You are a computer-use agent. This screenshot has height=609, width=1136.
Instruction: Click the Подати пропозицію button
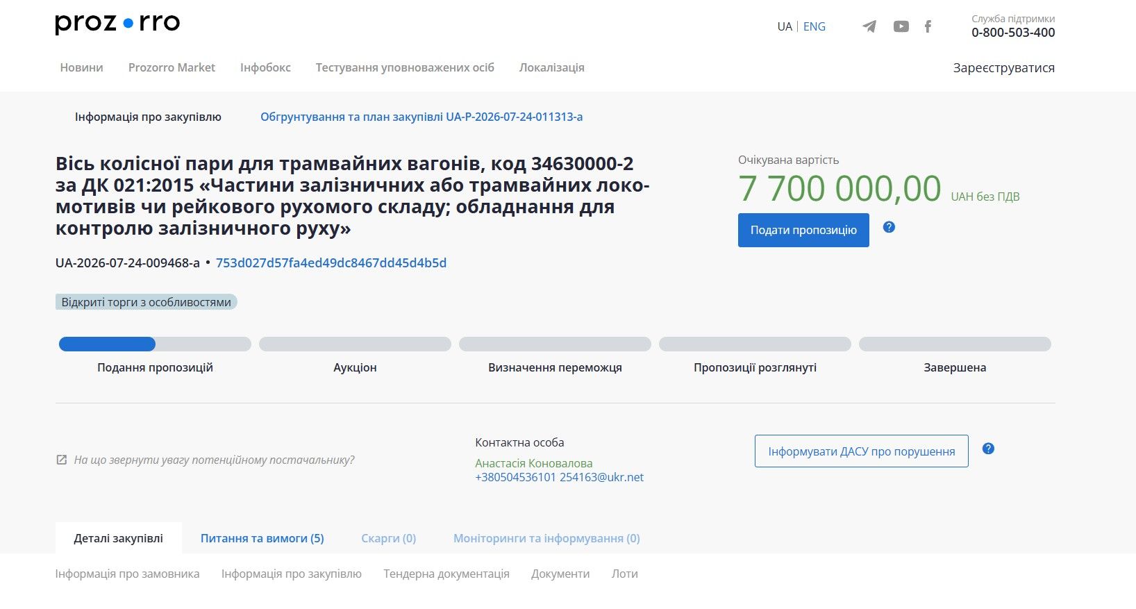pyautogui.click(x=803, y=230)
